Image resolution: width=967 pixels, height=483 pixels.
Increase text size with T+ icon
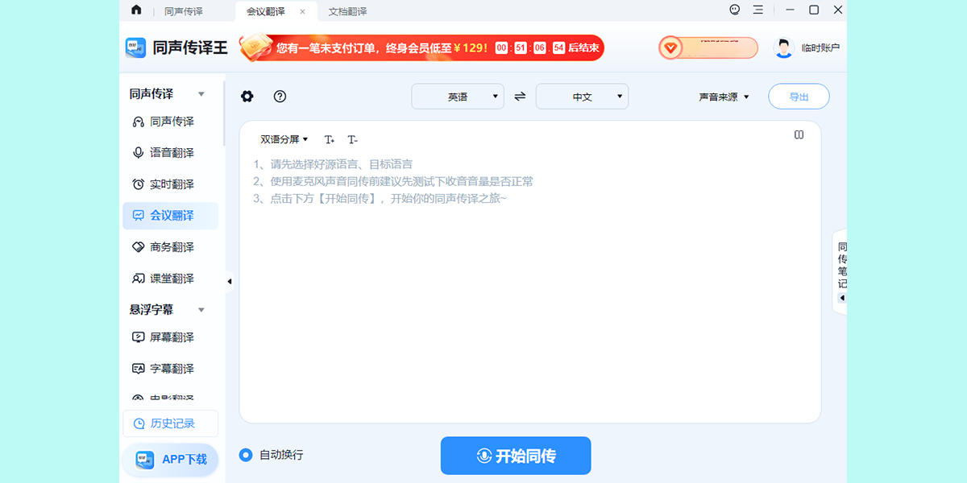[x=330, y=139]
